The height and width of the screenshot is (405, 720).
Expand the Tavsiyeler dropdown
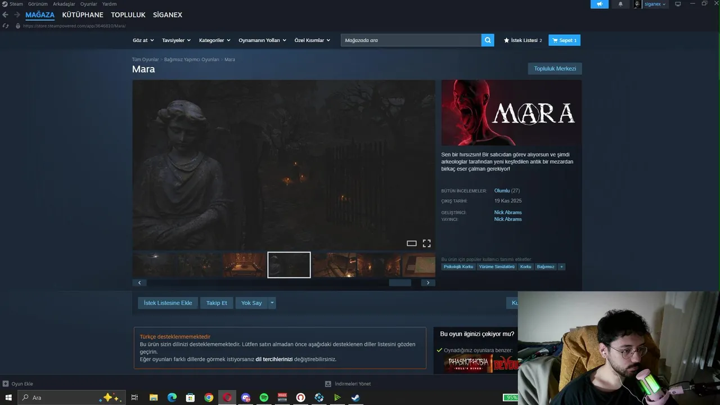click(176, 40)
